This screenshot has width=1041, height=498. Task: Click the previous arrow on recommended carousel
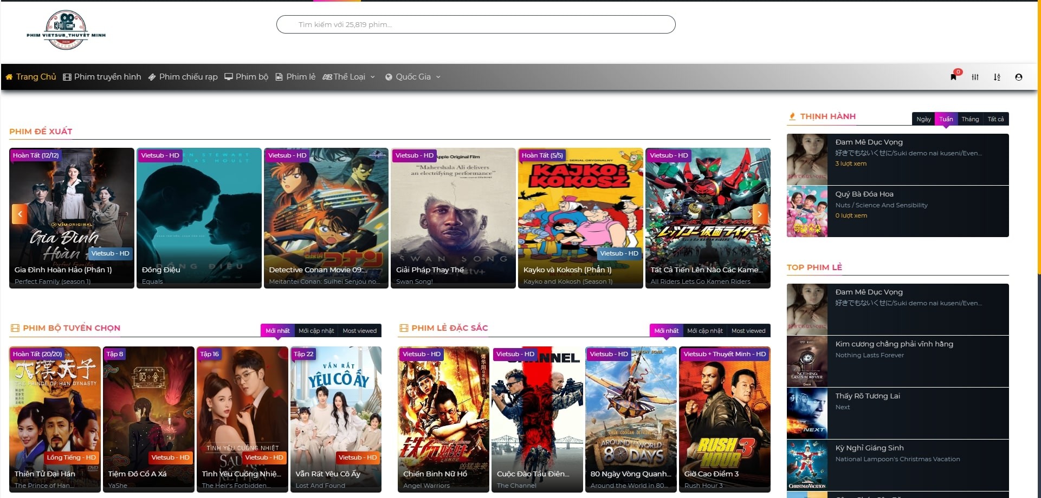(20, 214)
